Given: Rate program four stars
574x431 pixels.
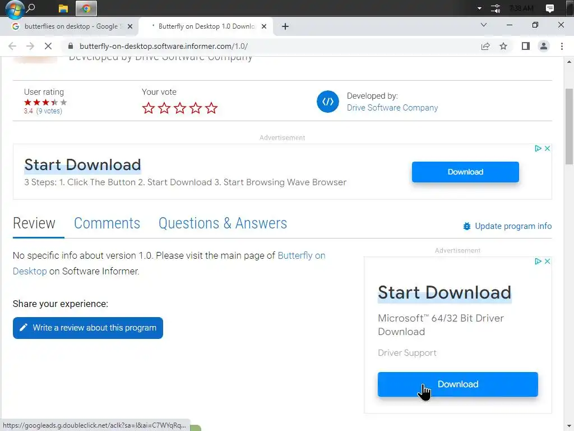Looking at the screenshot, I should pos(196,108).
